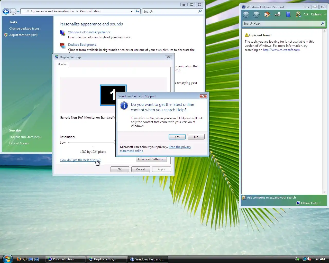The width and height of the screenshot is (329, 263).
Task: Click the Show Desktop Quick Launch icon
Action: point(31,259)
